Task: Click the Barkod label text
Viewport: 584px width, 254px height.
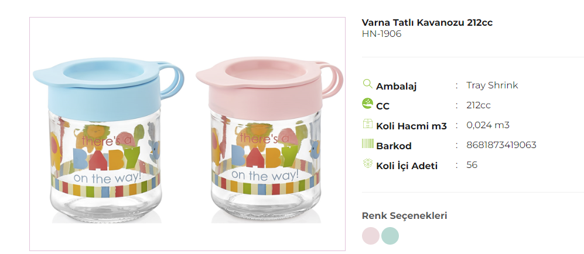Action: (x=394, y=146)
